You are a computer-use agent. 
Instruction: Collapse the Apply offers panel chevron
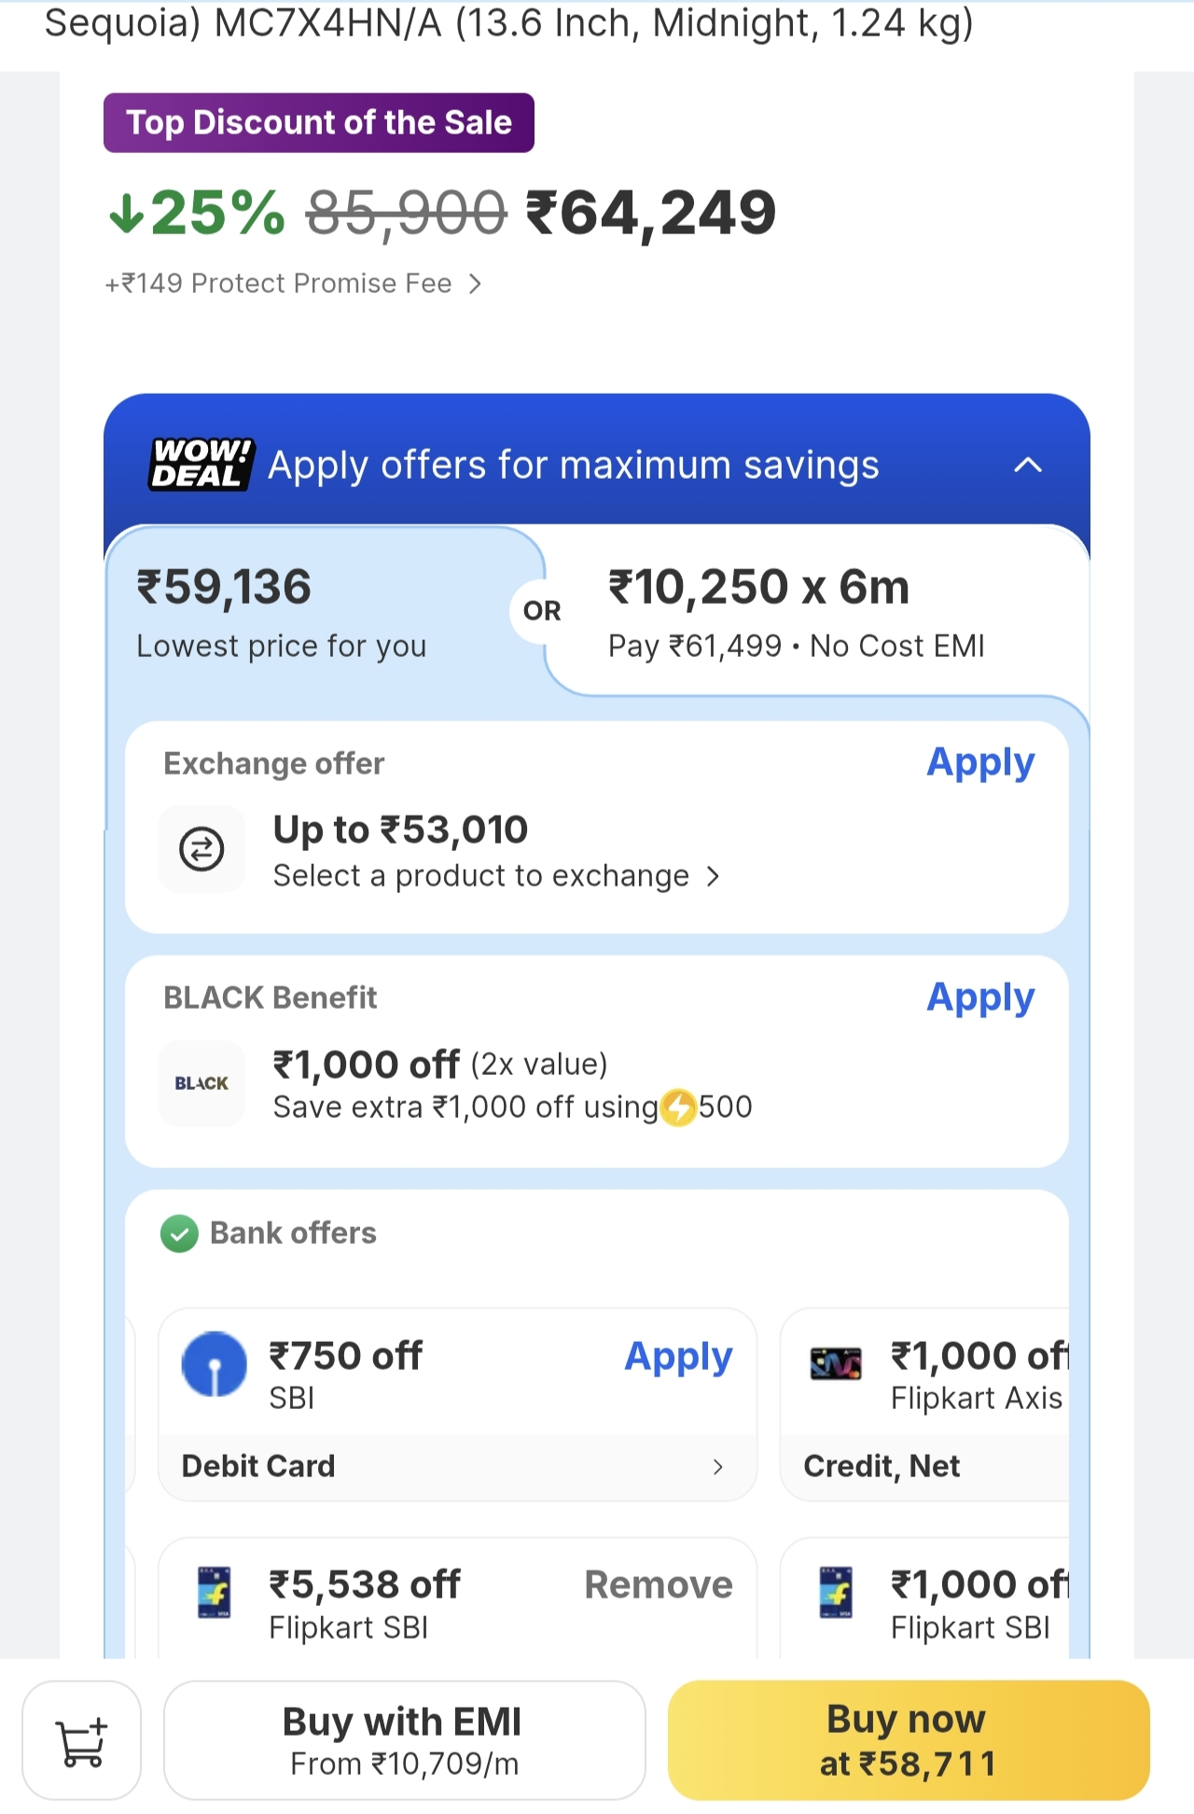click(1027, 465)
